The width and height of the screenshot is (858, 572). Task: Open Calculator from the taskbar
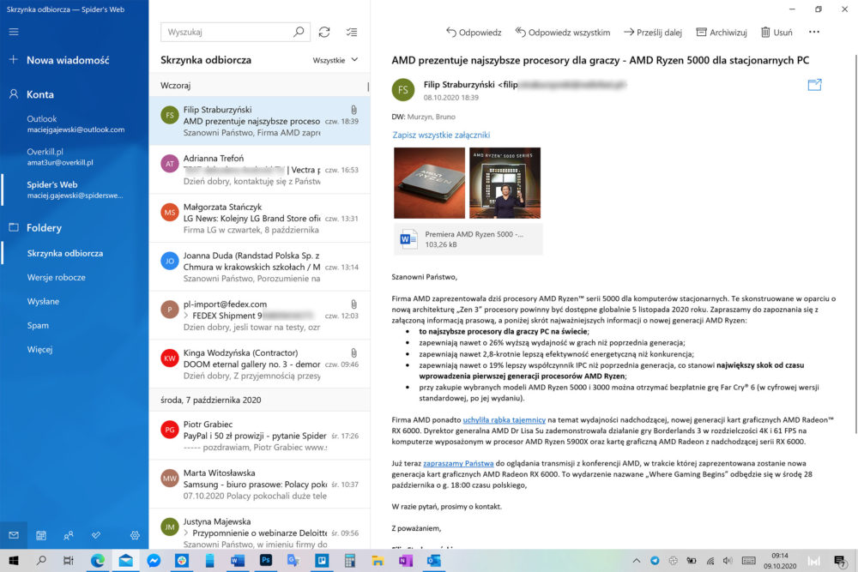point(350,561)
